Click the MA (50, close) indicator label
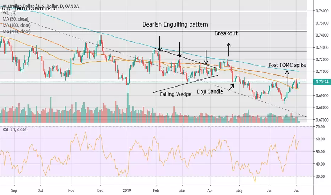 [15, 19]
